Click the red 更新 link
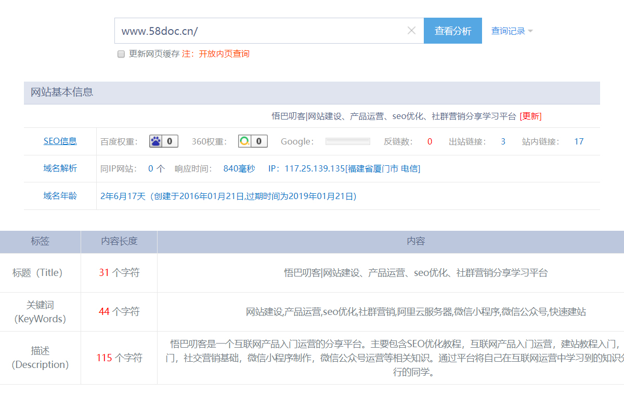This screenshot has width=624, height=395. click(x=531, y=116)
